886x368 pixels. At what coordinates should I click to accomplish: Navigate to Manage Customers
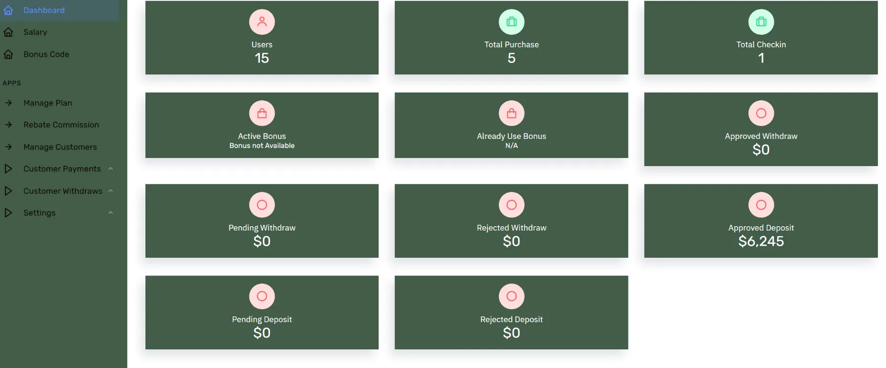click(x=60, y=147)
